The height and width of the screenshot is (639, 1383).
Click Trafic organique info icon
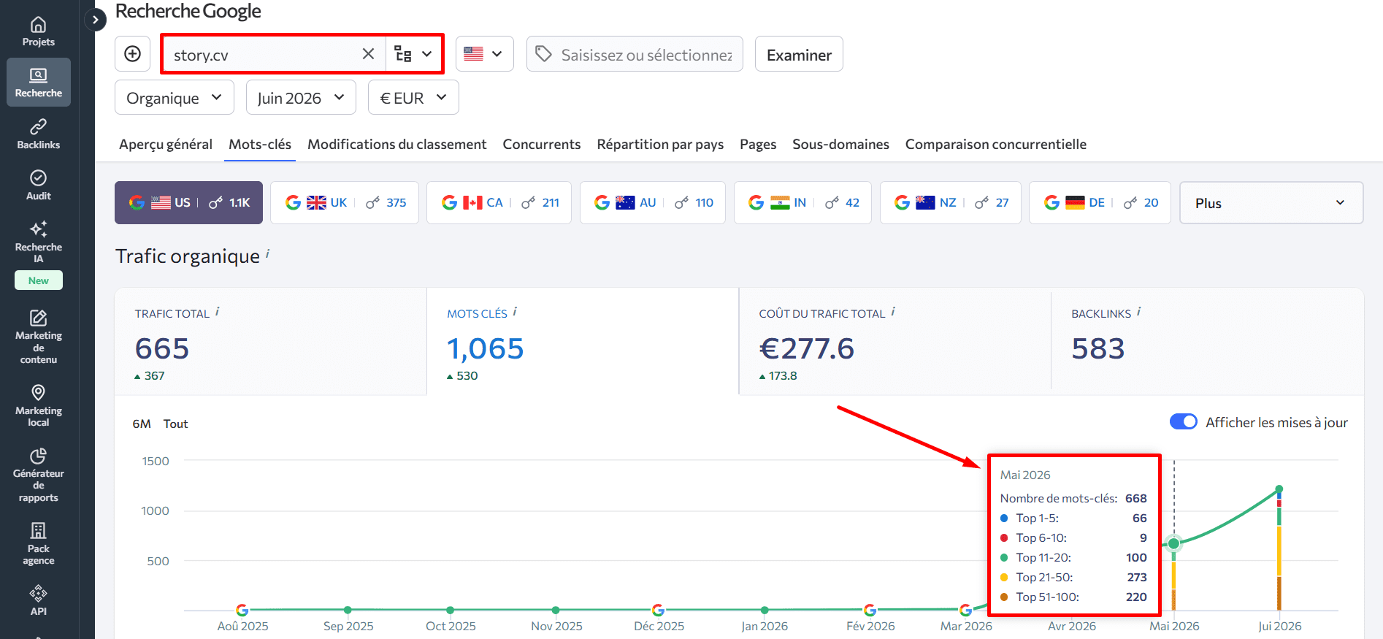click(268, 253)
